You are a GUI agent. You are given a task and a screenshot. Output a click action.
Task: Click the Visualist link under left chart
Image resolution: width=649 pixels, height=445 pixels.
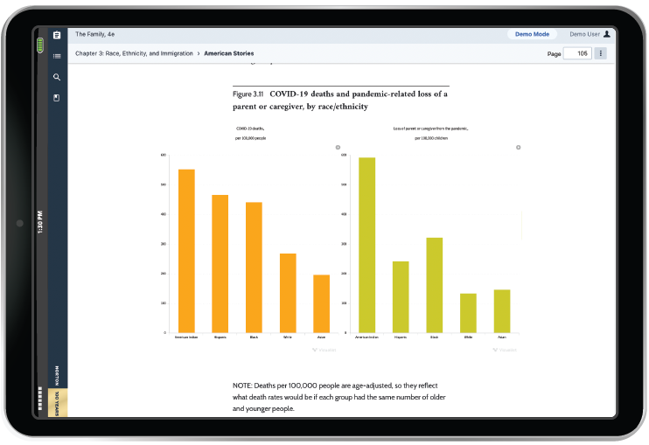[324, 350]
